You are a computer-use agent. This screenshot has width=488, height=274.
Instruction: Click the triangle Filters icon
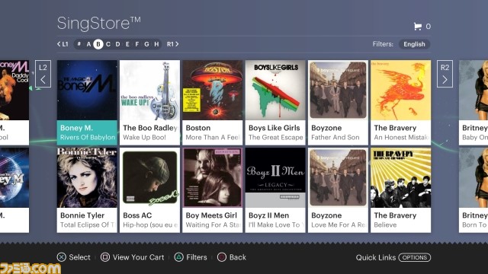coord(178,257)
